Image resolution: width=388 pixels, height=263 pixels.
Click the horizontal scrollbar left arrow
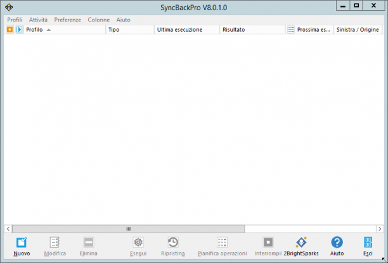pyautogui.click(x=8, y=229)
